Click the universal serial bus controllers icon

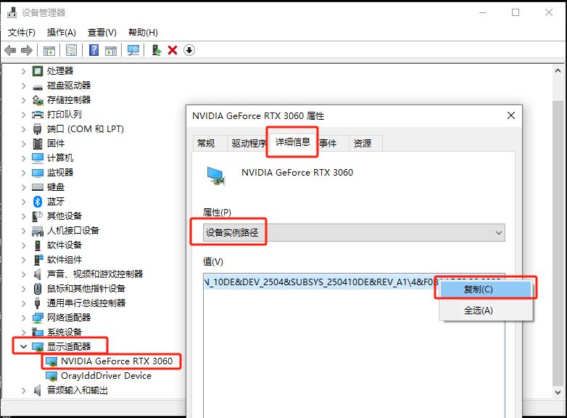(37, 303)
